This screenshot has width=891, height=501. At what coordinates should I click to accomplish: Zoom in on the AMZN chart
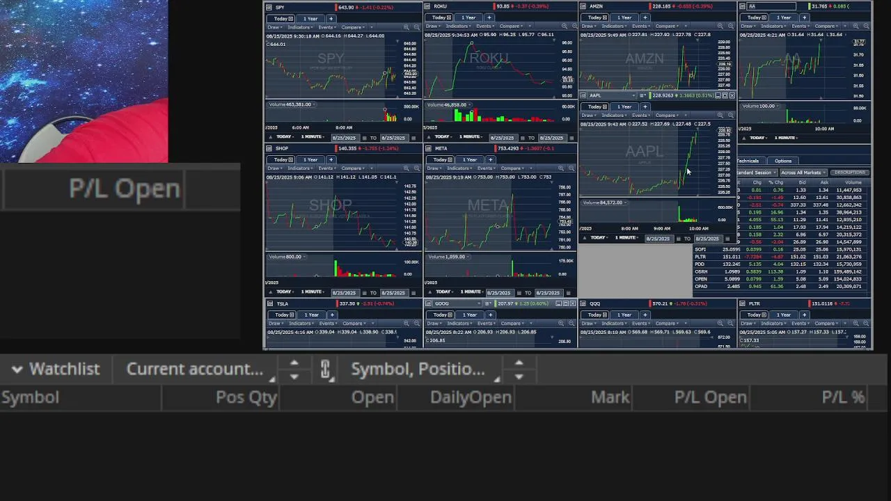point(719,26)
